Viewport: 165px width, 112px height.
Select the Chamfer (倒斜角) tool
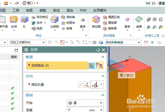click(x=68, y=17)
